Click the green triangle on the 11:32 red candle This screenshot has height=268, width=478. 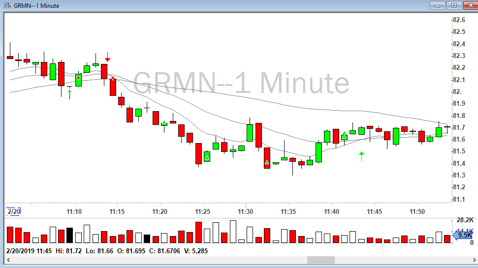[x=267, y=162]
